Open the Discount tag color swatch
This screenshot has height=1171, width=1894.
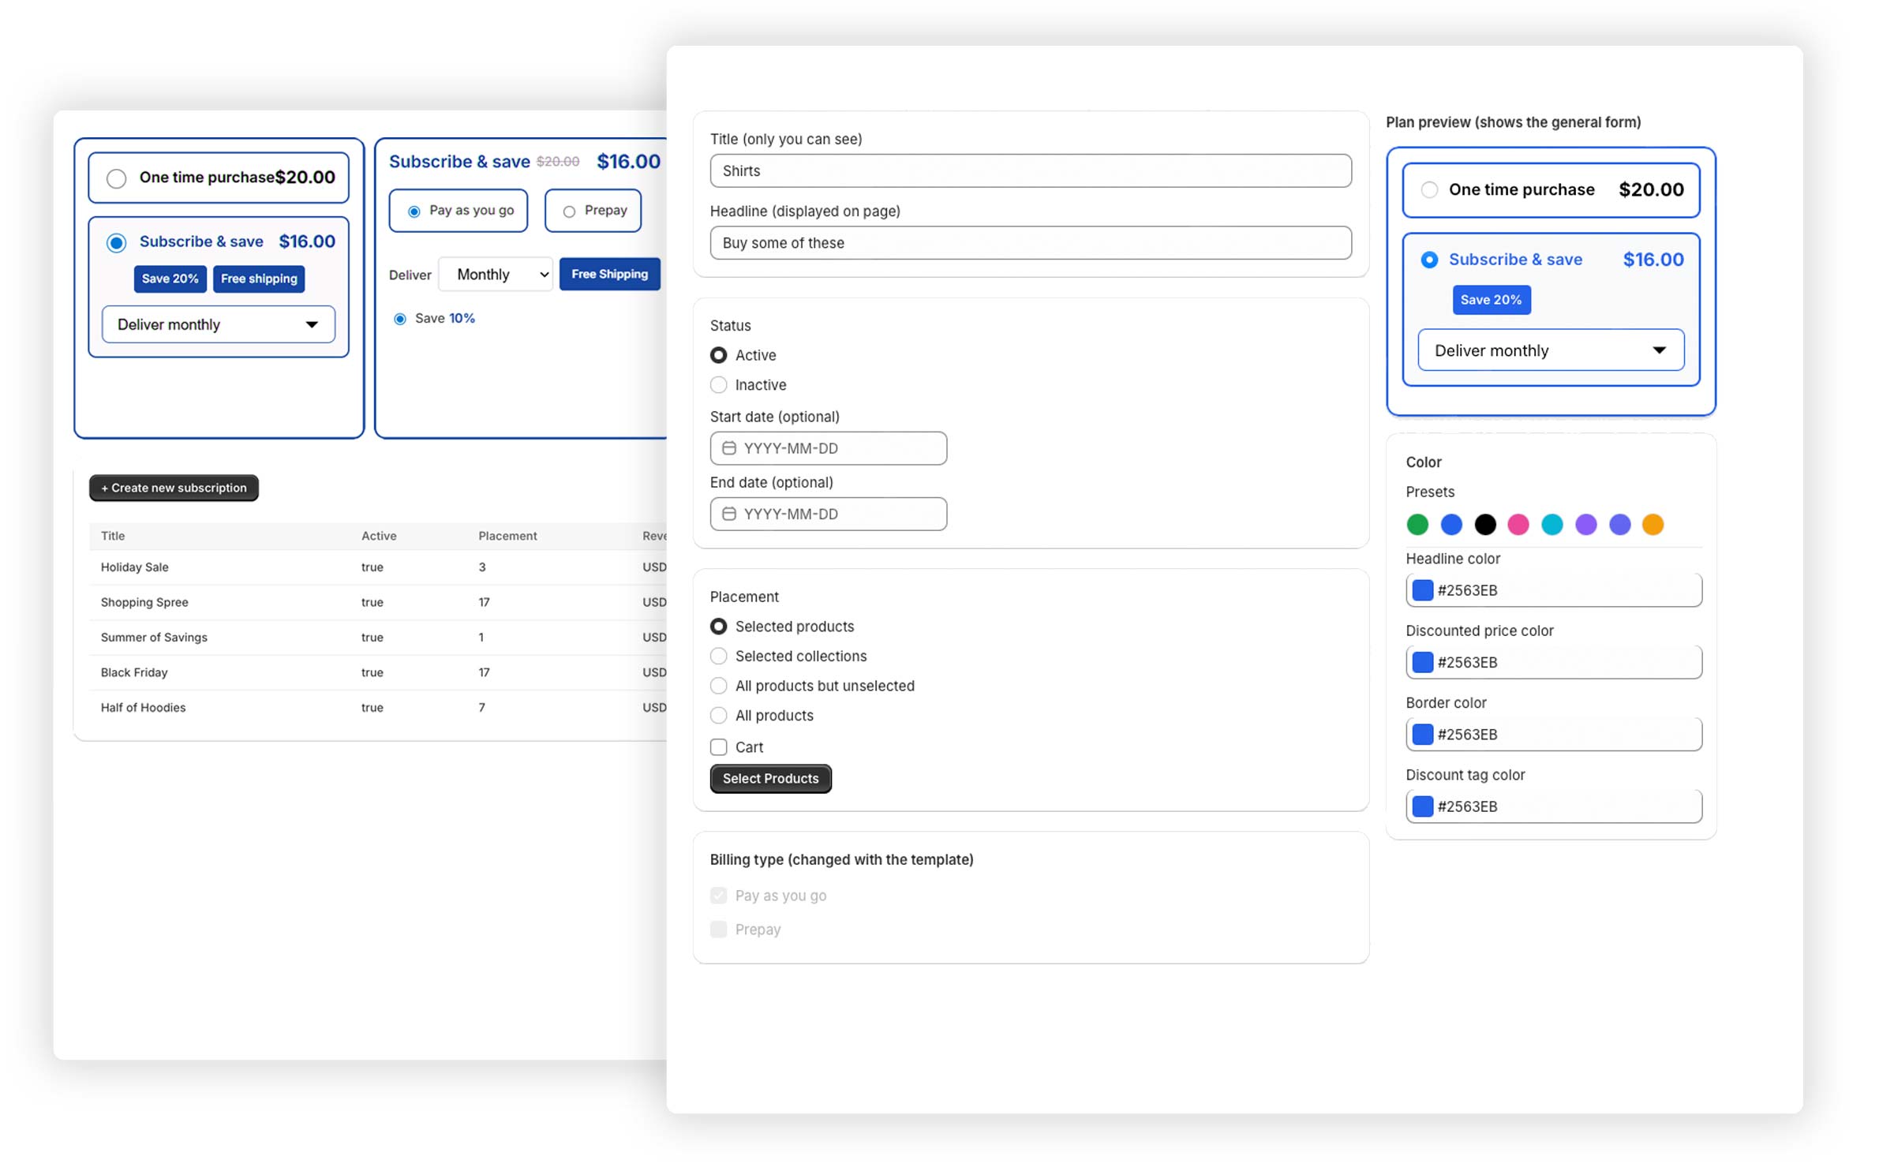pyautogui.click(x=1422, y=806)
